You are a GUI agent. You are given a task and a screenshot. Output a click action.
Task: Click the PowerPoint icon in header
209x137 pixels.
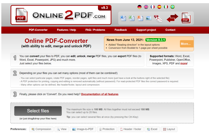[x=140, y=18]
